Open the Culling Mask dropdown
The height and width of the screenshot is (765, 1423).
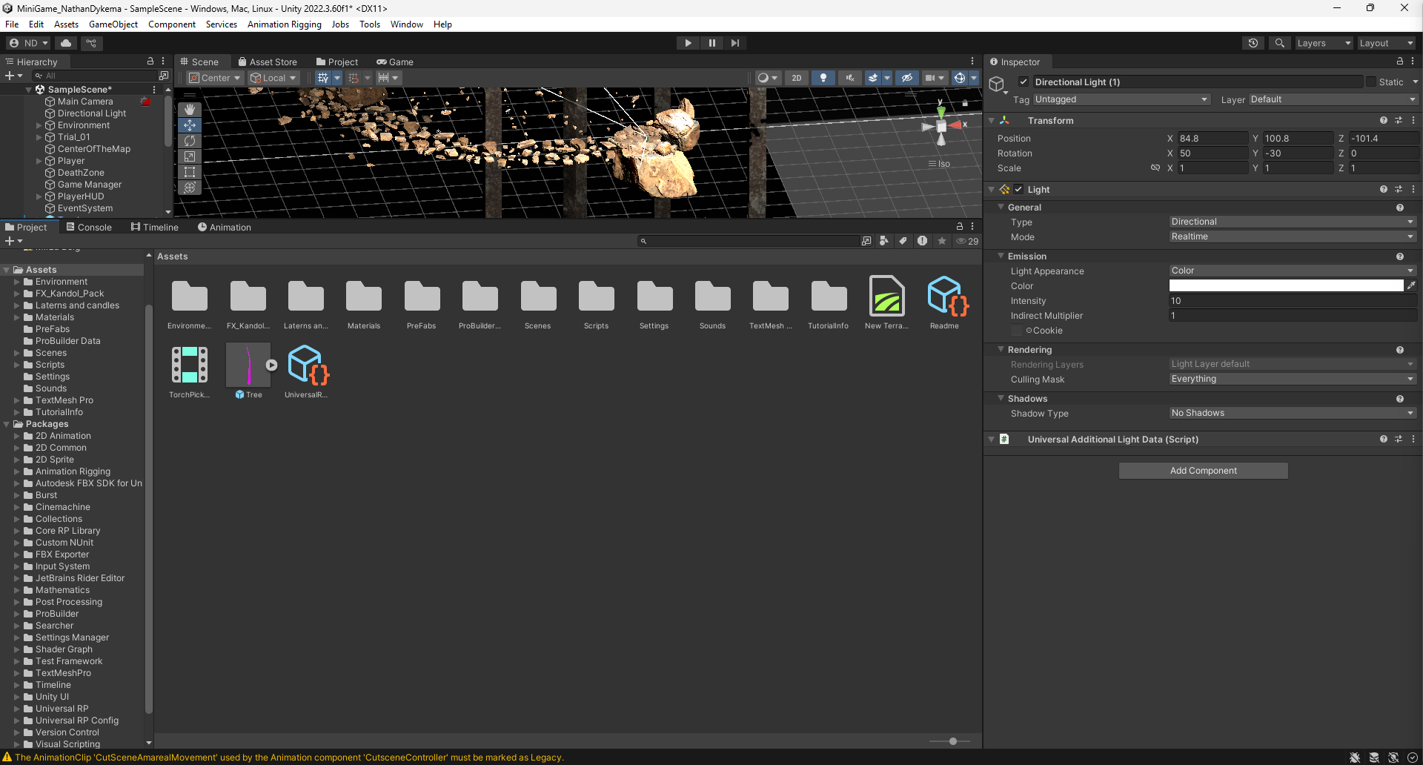(x=1292, y=379)
